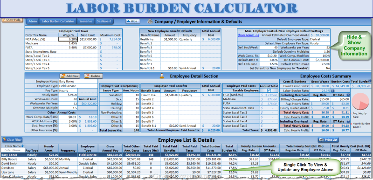The width and height of the screenshot is (373, 180).
Task: Click Work Comp. Rate/$100 cell $0.03
Action: pyautogui.click(x=68, y=117)
